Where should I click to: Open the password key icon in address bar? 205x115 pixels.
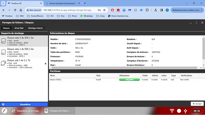coord(99,10)
